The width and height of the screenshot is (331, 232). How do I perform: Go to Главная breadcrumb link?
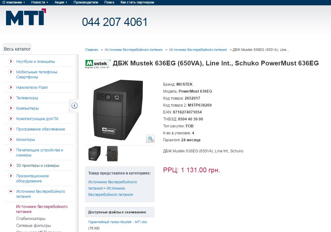[x=91, y=50]
